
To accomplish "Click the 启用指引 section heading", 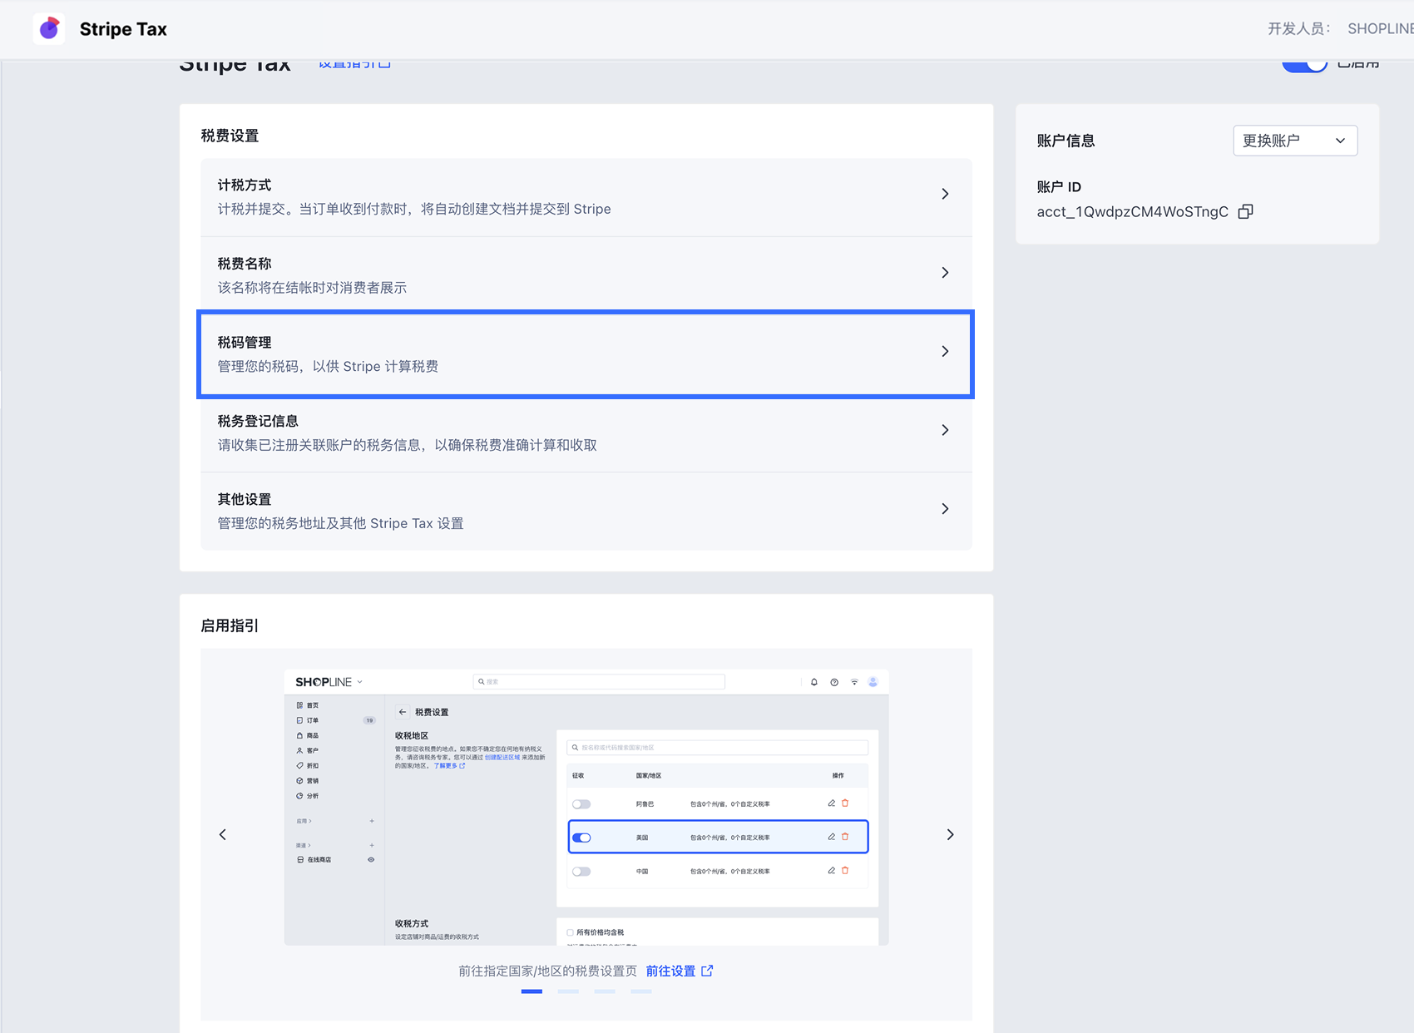I will pos(230,625).
